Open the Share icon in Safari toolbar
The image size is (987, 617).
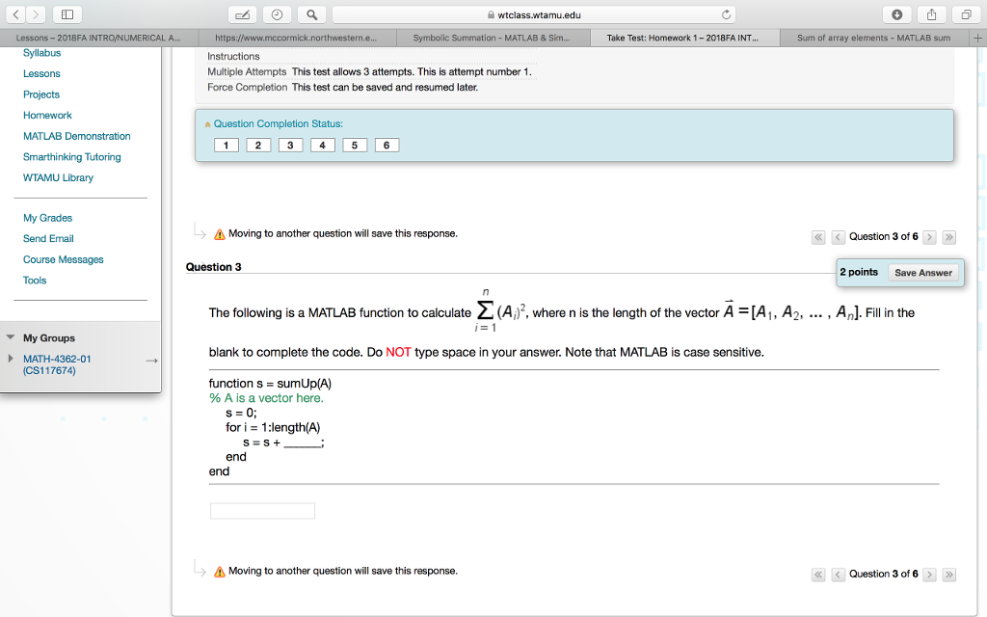coord(932,14)
